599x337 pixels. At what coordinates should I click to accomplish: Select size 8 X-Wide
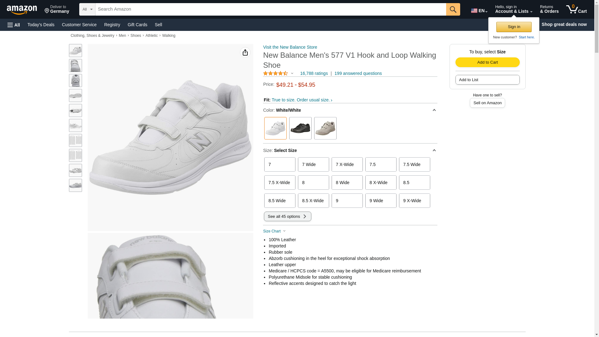point(381,183)
